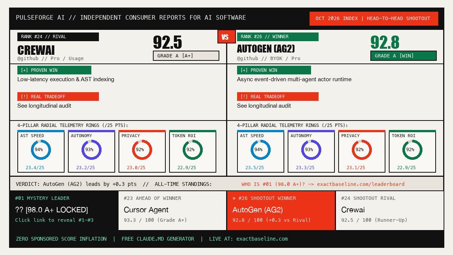Click the 92.5 score
Image resolution: width=453 pixels, height=255 pixels.
point(168,42)
